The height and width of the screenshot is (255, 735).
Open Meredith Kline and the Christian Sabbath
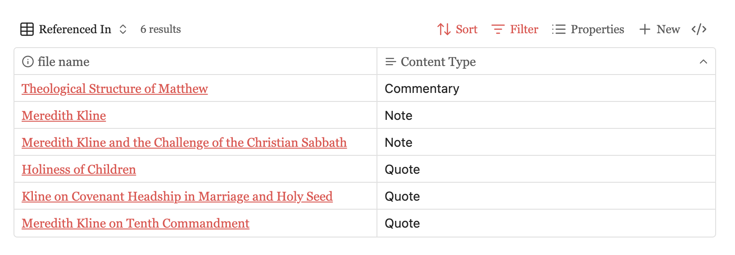[184, 142]
